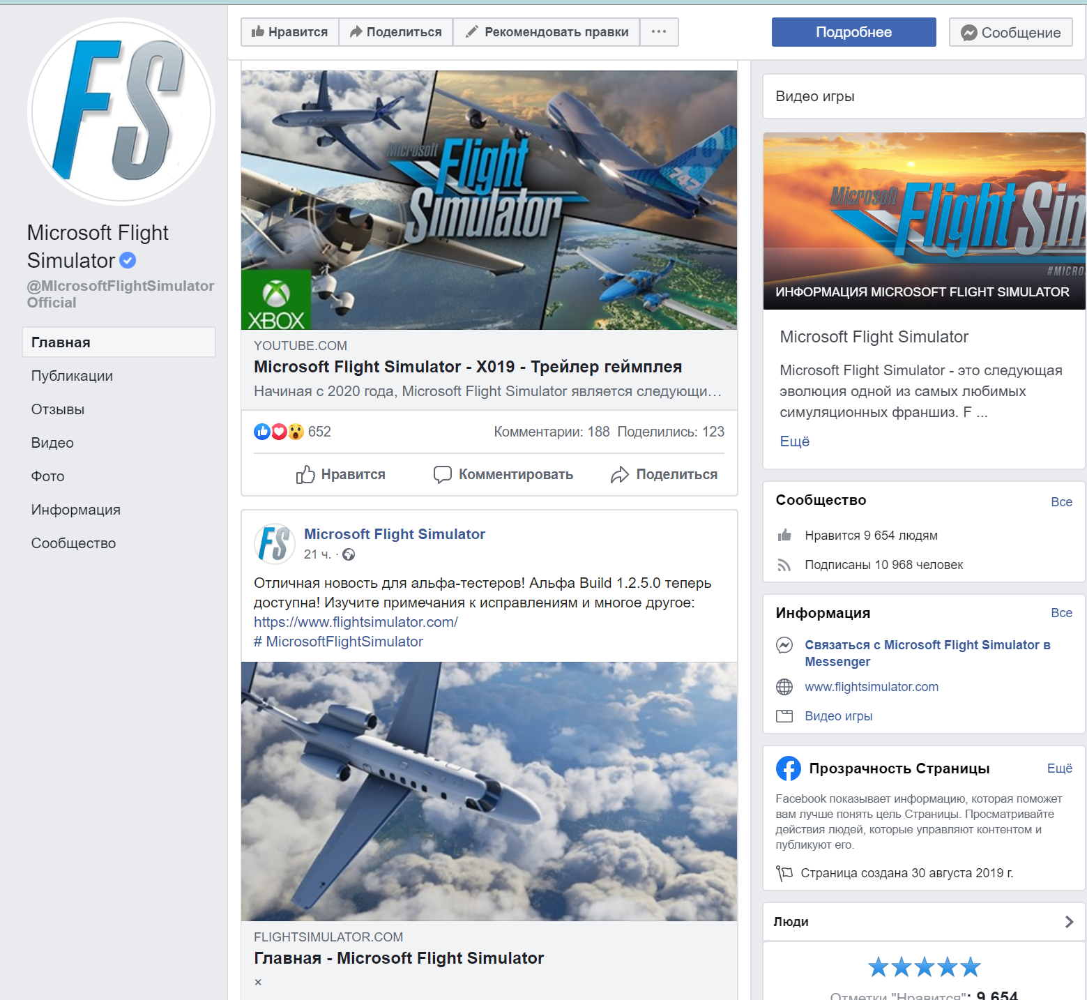Open Связаться с Microsoft Flight Simulator в Messenger
The width and height of the screenshot is (1087, 1000).
927,653
